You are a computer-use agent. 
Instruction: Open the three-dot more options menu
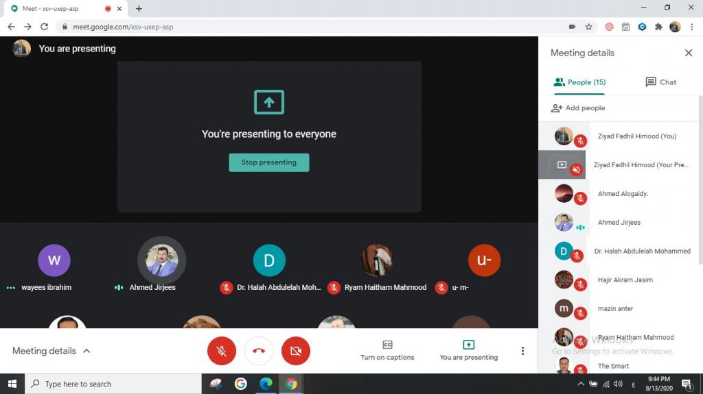pyautogui.click(x=522, y=351)
